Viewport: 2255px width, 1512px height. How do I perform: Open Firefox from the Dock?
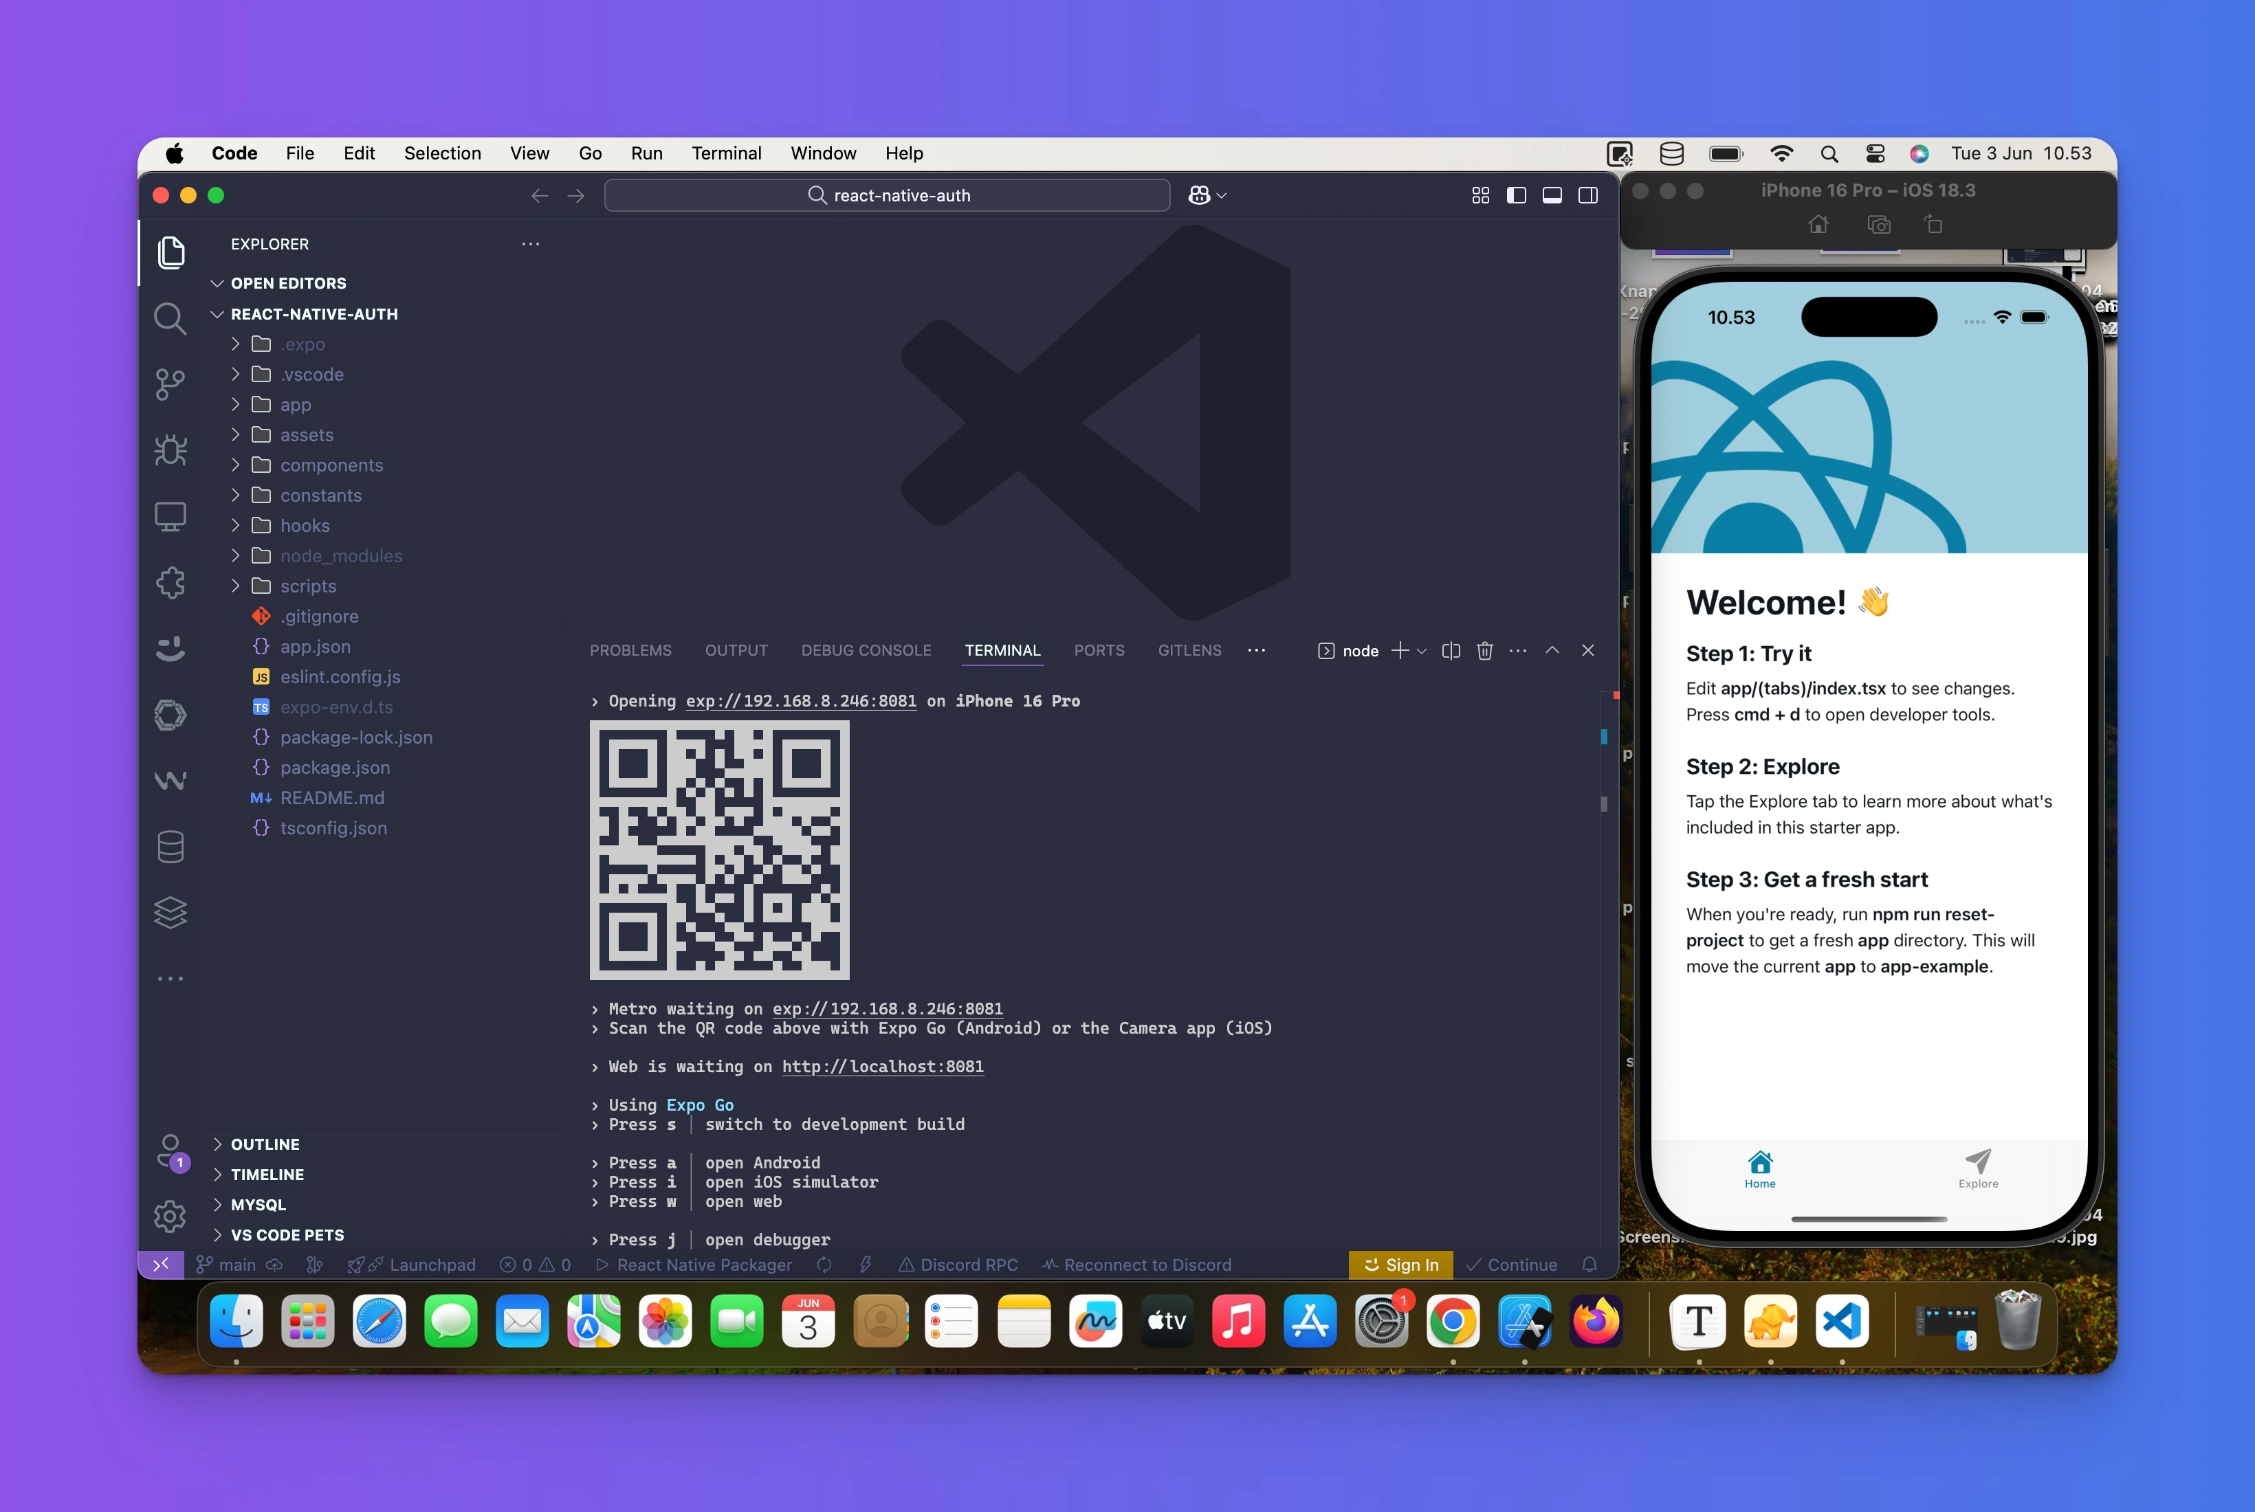click(1596, 1321)
